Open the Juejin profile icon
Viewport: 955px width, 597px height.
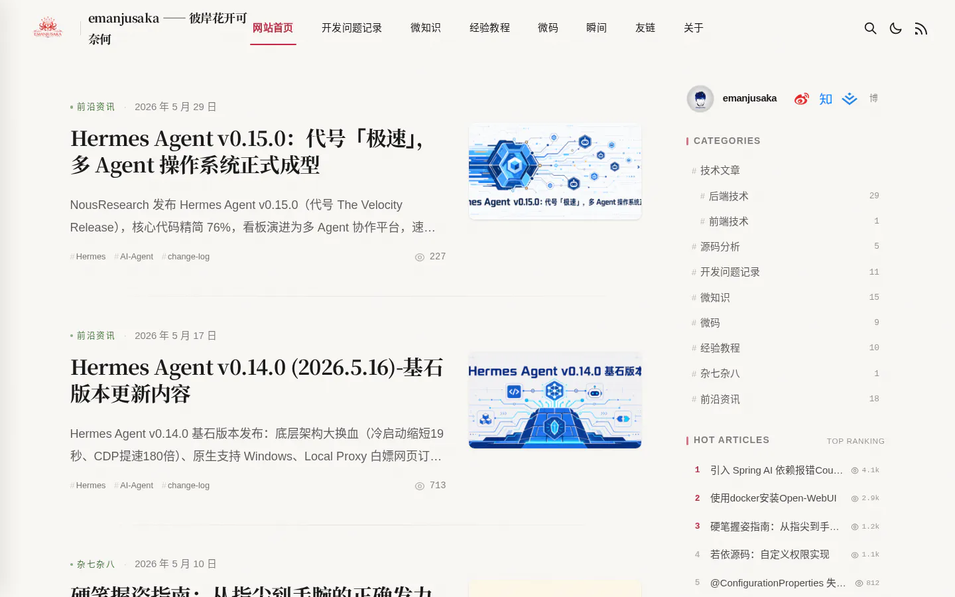pyautogui.click(x=850, y=99)
